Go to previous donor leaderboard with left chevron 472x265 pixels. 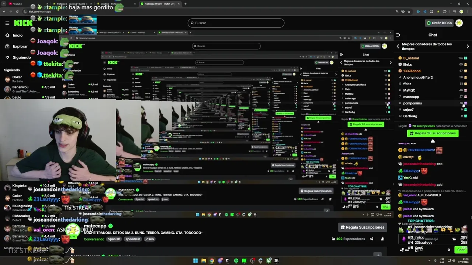pos(398,46)
